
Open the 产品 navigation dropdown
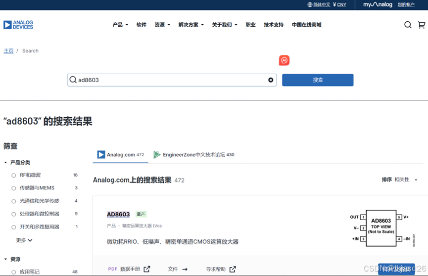pyautogui.click(x=120, y=25)
